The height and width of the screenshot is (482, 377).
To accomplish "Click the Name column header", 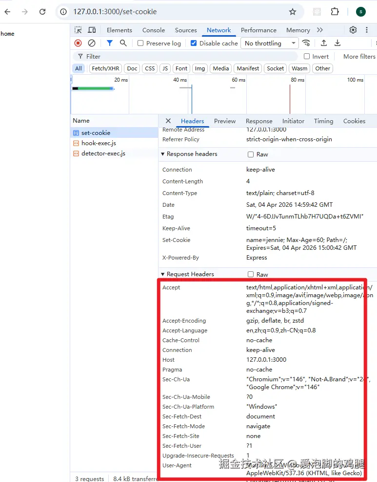I will pyautogui.click(x=114, y=120).
